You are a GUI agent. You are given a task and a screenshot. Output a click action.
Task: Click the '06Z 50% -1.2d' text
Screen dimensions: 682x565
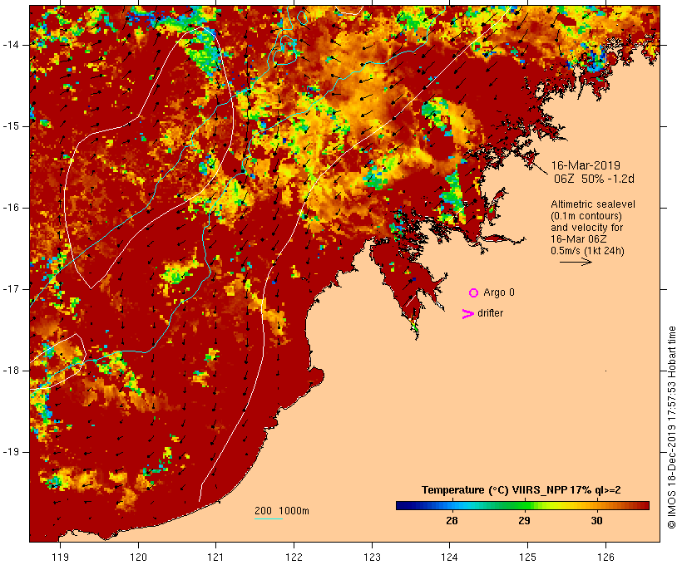[x=594, y=179]
